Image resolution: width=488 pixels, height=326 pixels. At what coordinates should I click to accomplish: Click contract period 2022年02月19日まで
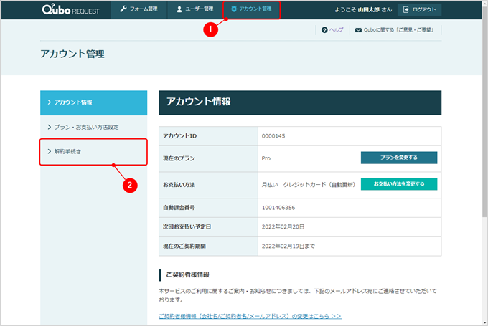tap(288, 246)
